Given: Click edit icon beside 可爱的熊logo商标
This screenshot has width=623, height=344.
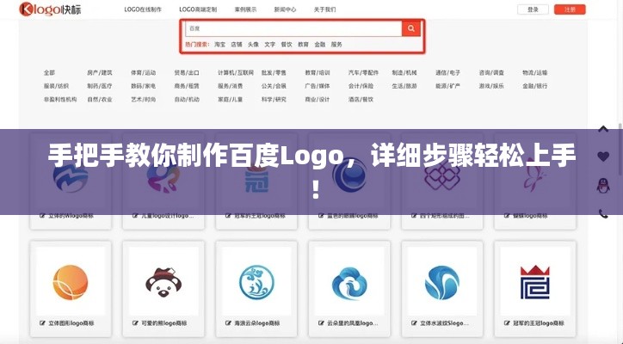Looking at the screenshot, I should point(135,323).
